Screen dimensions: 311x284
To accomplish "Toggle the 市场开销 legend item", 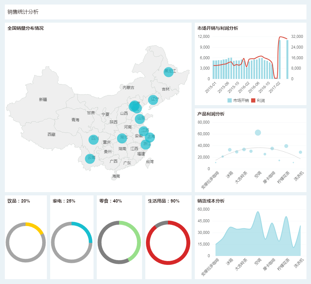I will [238, 101].
